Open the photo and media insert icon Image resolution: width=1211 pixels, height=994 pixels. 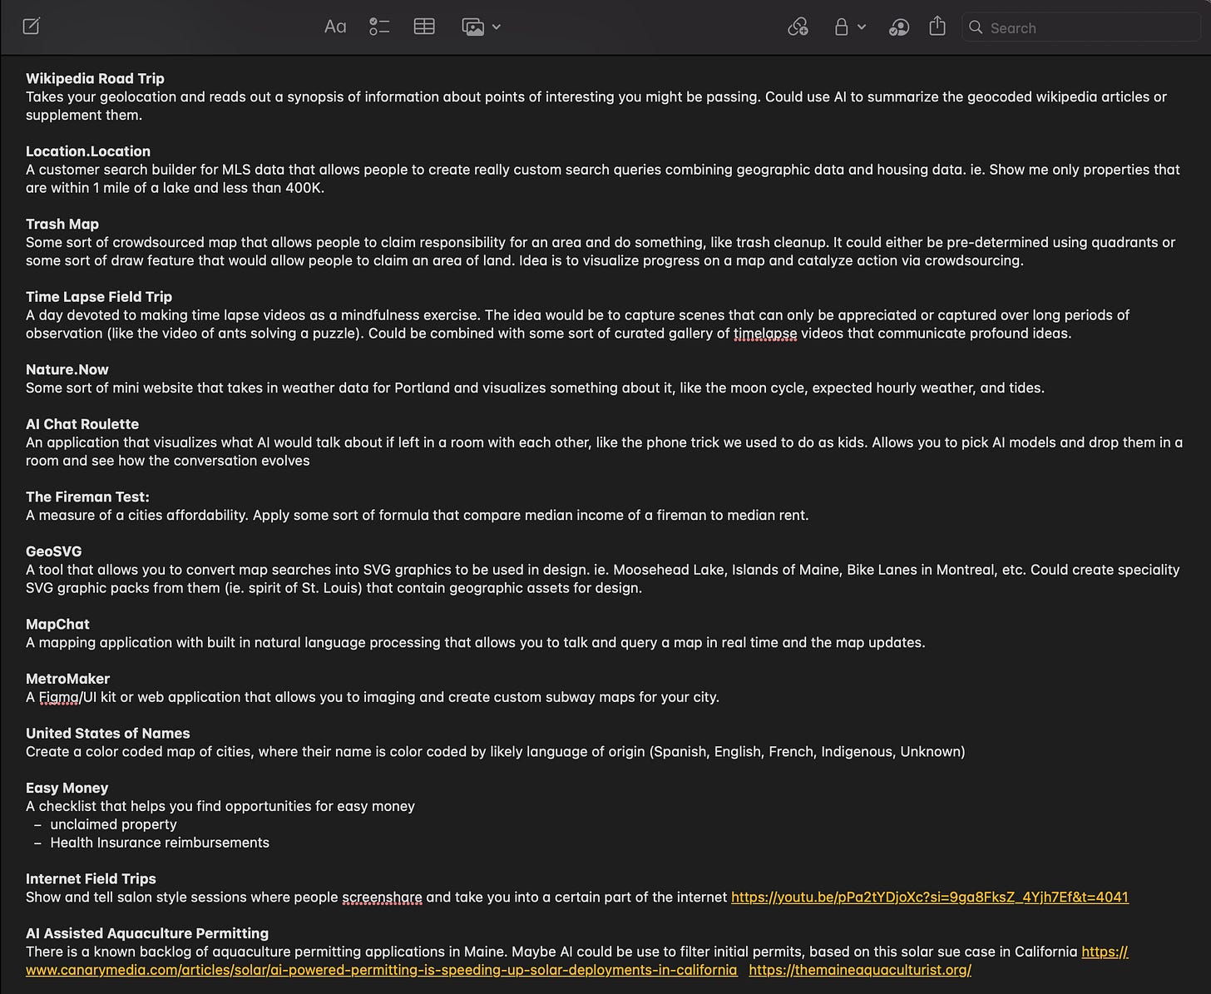click(x=472, y=27)
